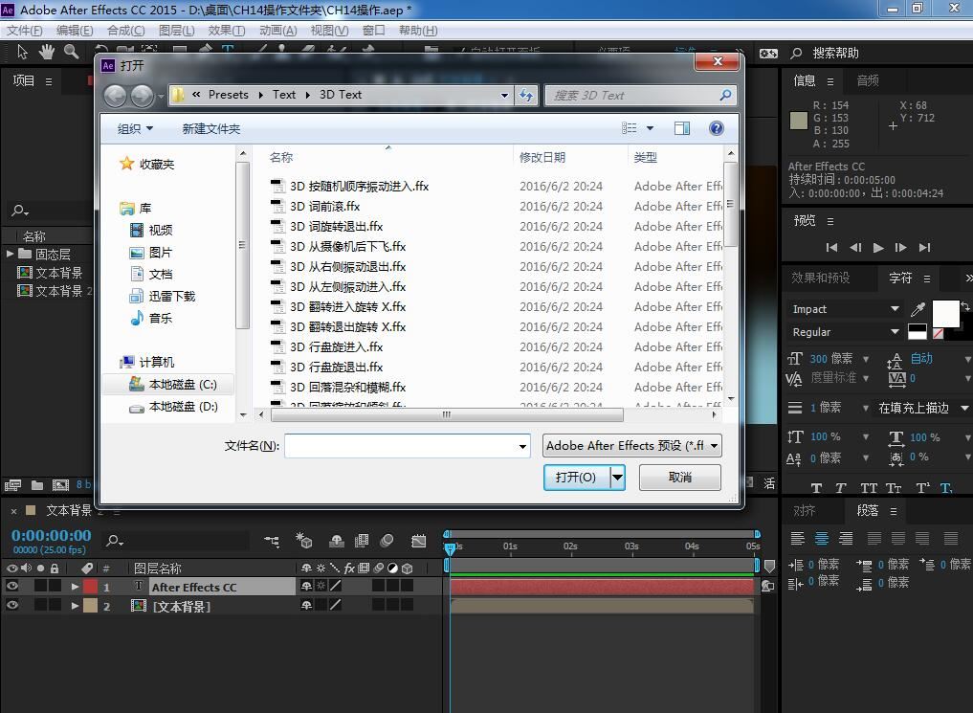The image size is (973, 713).
Task: Enable Draft 3D in timeline
Action: (x=304, y=541)
